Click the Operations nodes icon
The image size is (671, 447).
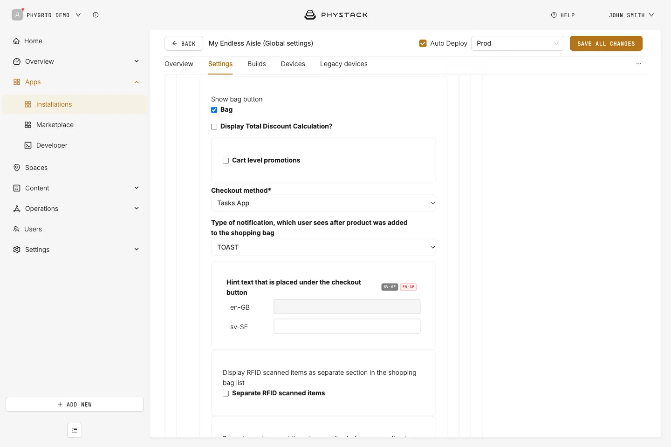tap(17, 209)
